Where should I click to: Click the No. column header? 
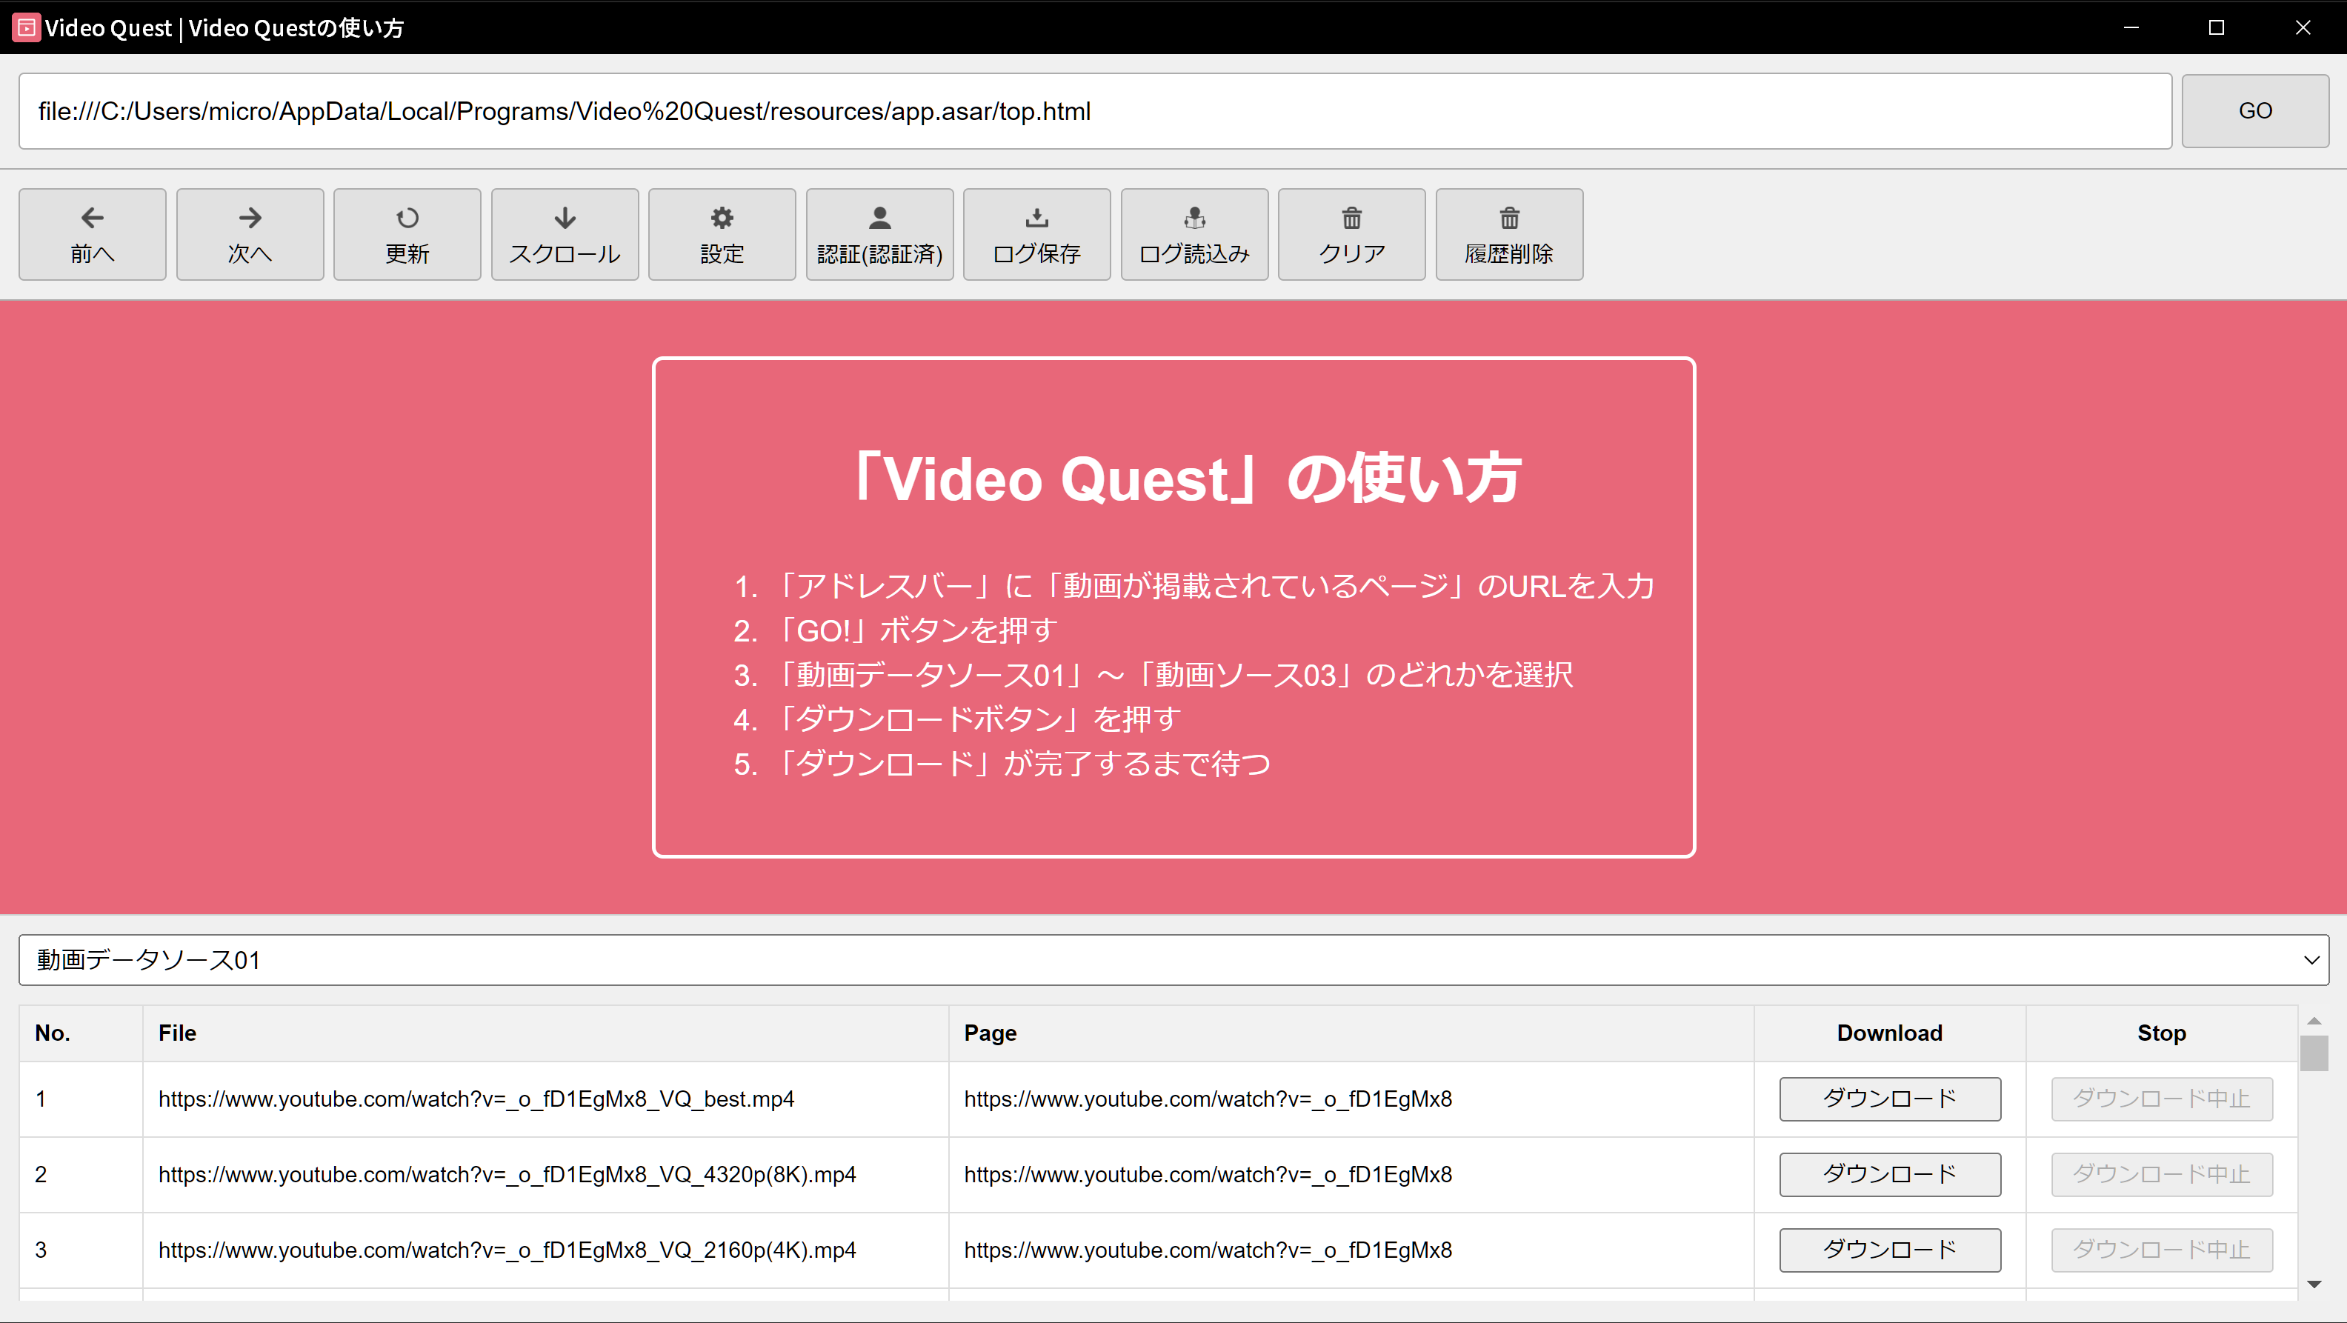81,1033
